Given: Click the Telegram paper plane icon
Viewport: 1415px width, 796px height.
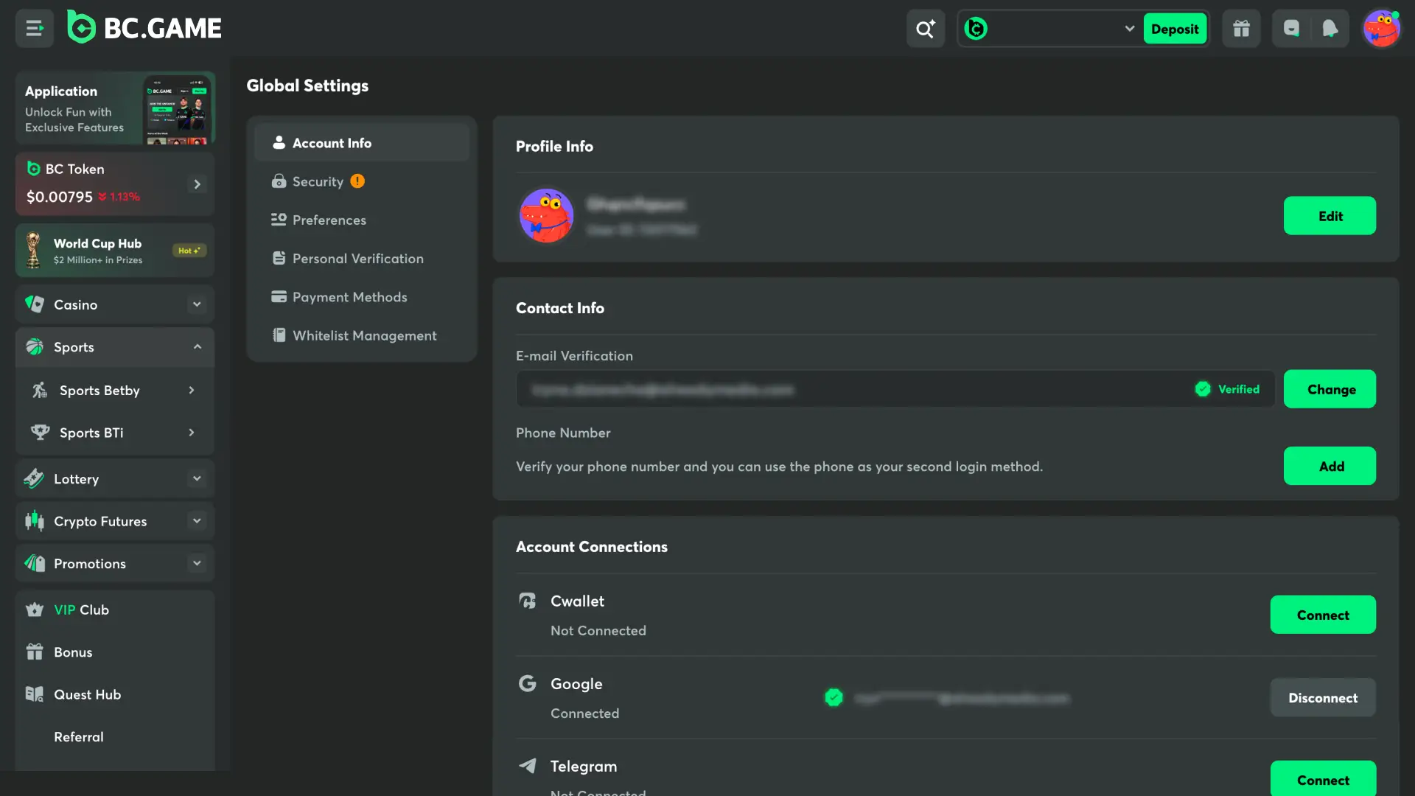Looking at the screenshot, I should coord(528,767).
